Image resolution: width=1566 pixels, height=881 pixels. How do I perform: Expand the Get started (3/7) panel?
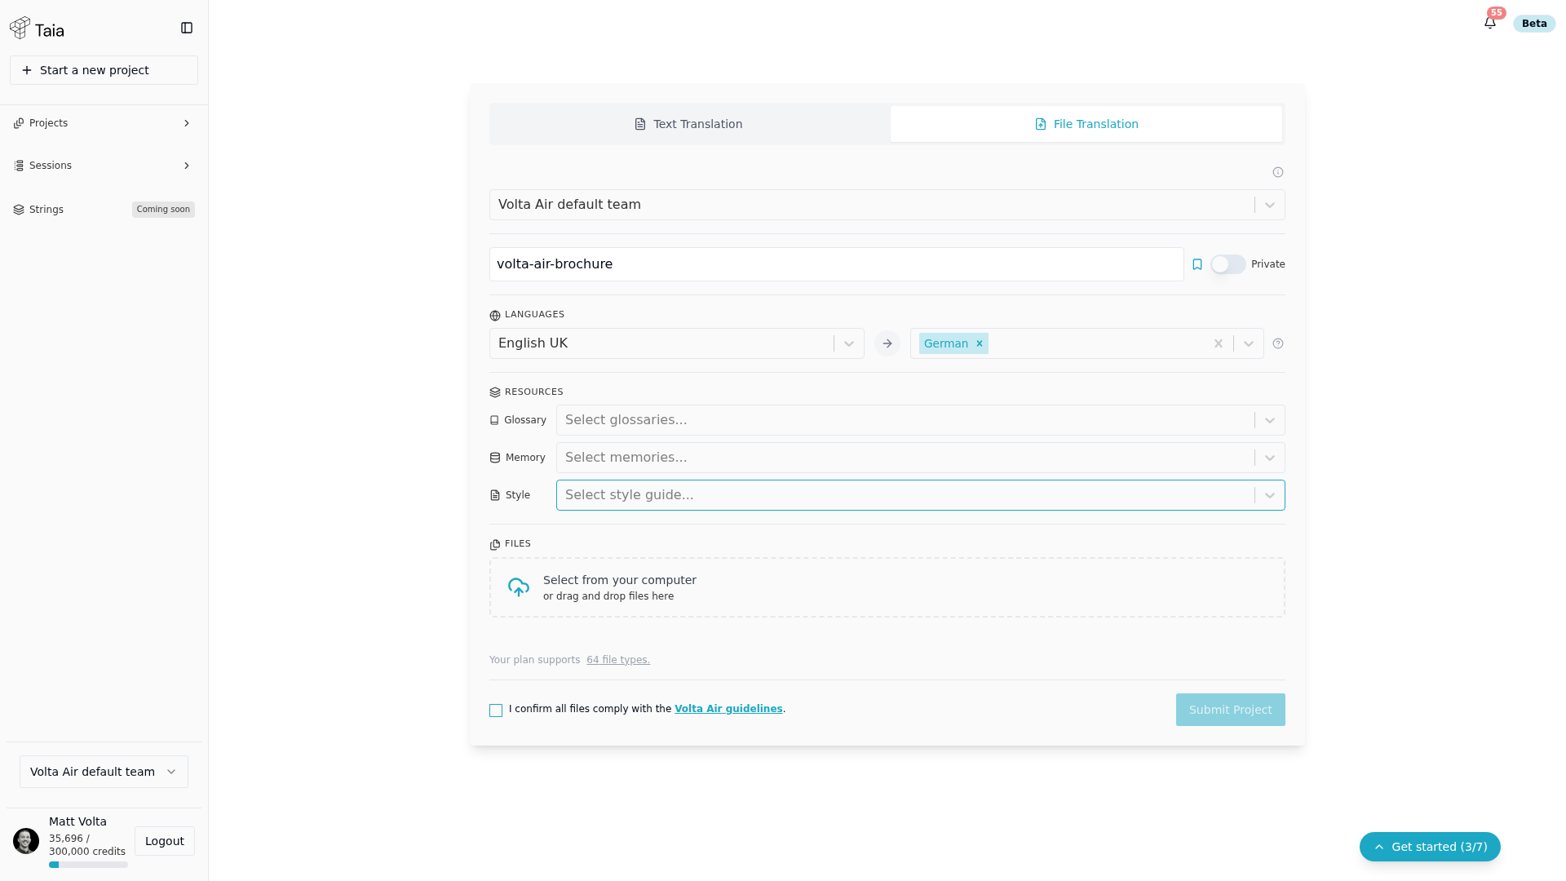click(1430, 847)
